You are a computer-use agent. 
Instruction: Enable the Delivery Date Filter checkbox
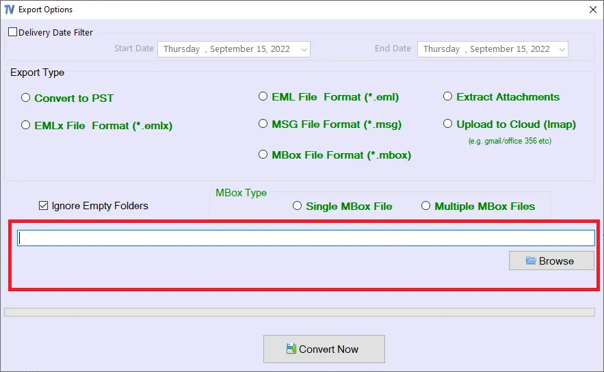(13, 32)
